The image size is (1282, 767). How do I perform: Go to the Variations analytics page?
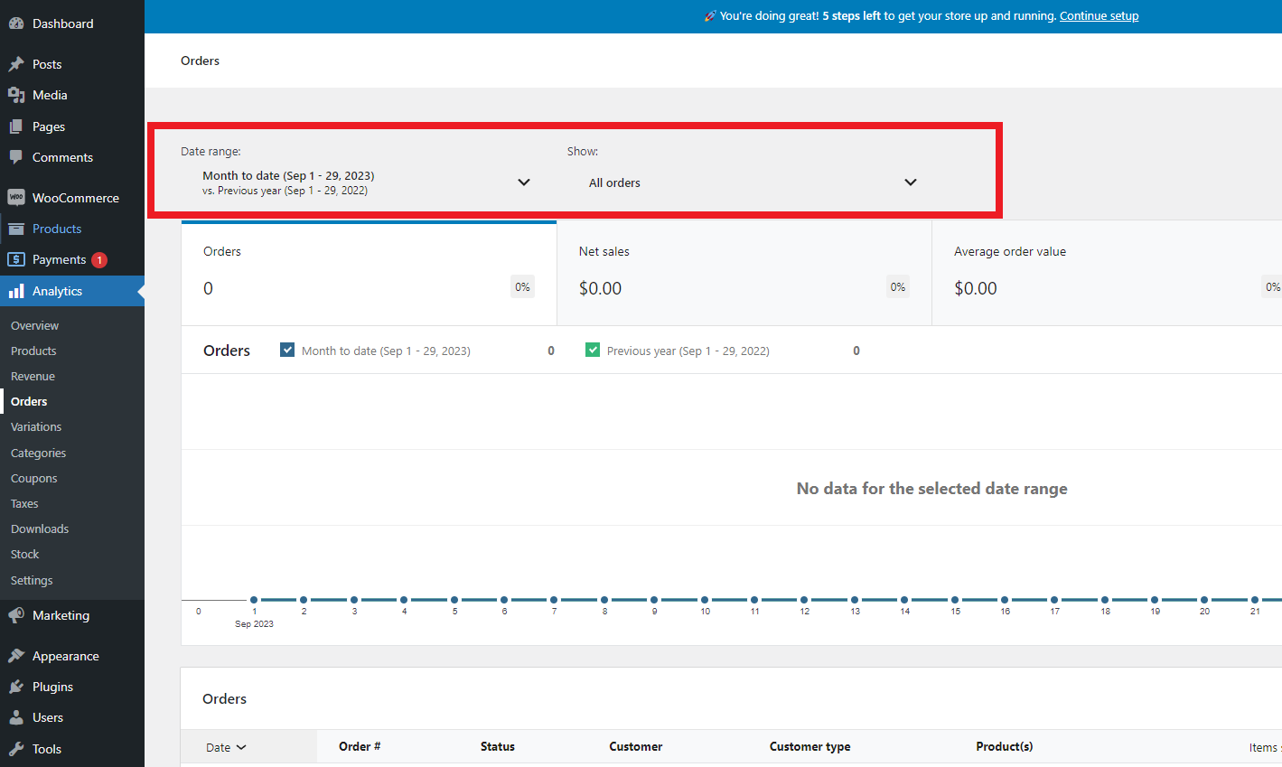tap(36, 426)
